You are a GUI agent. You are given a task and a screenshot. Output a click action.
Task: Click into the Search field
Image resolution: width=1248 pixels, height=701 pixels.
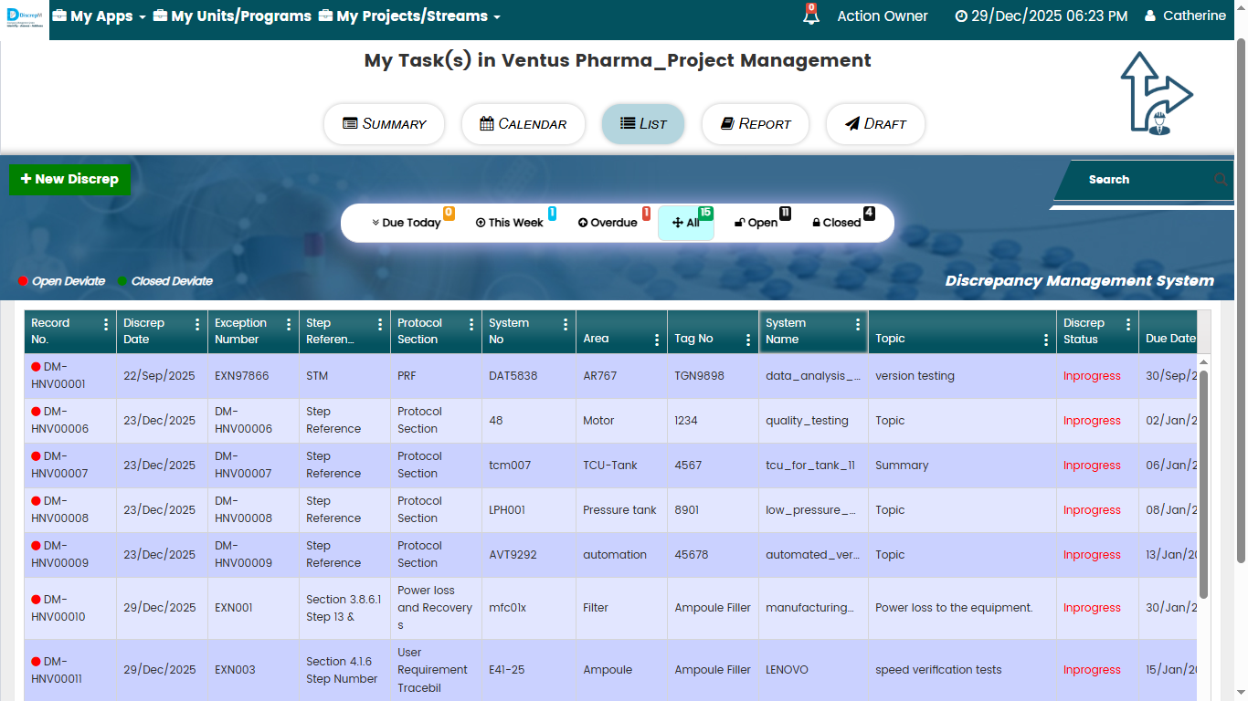(x=1142, y=180)
